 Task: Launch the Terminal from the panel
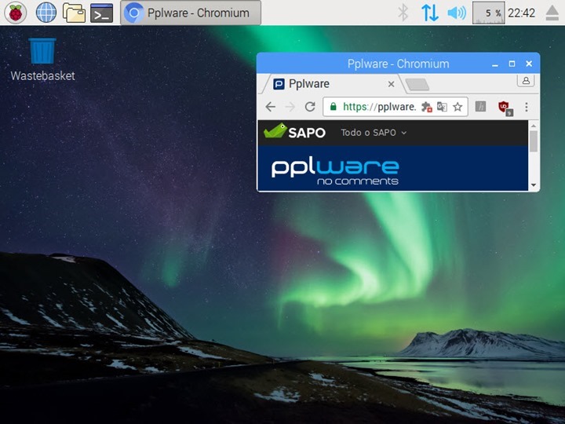pyautogui.click(x=101, y=13)
